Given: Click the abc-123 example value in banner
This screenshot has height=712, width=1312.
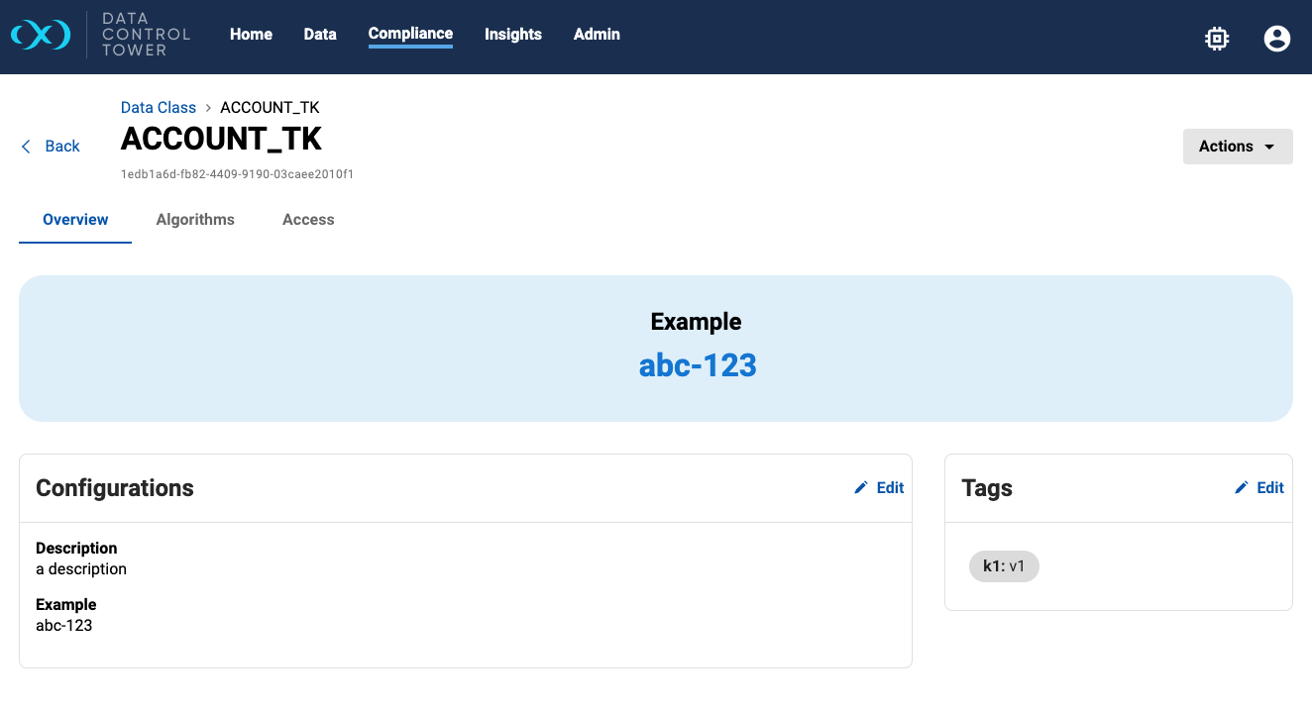Looking at the screenshot, I should 698,365.
